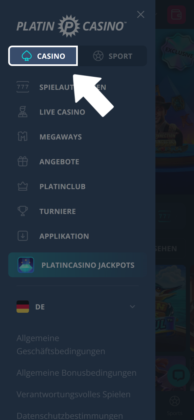
Task: Open Platincasino Jackpots banner
Action: pos(76,265)
